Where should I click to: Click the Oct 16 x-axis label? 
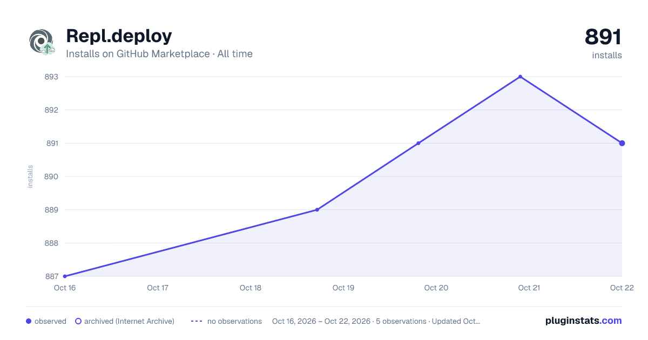point(65,288)
